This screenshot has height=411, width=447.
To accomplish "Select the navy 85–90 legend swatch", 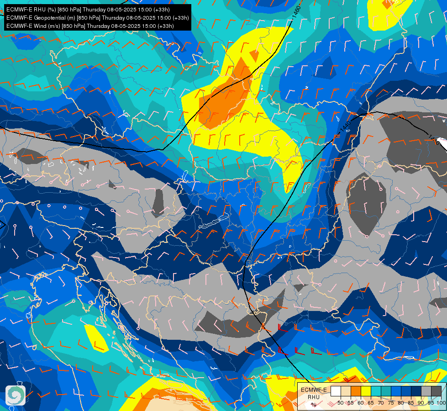I will (416, 391).
